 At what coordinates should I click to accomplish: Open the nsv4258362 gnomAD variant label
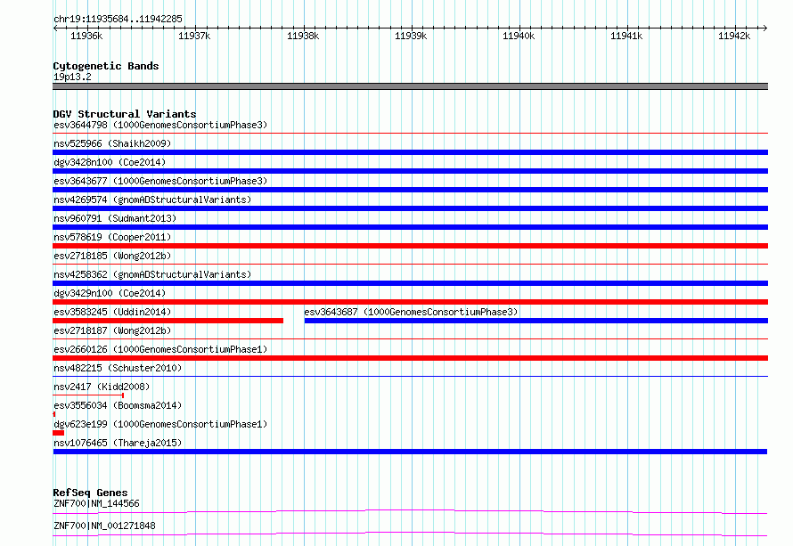click(152, 274)
